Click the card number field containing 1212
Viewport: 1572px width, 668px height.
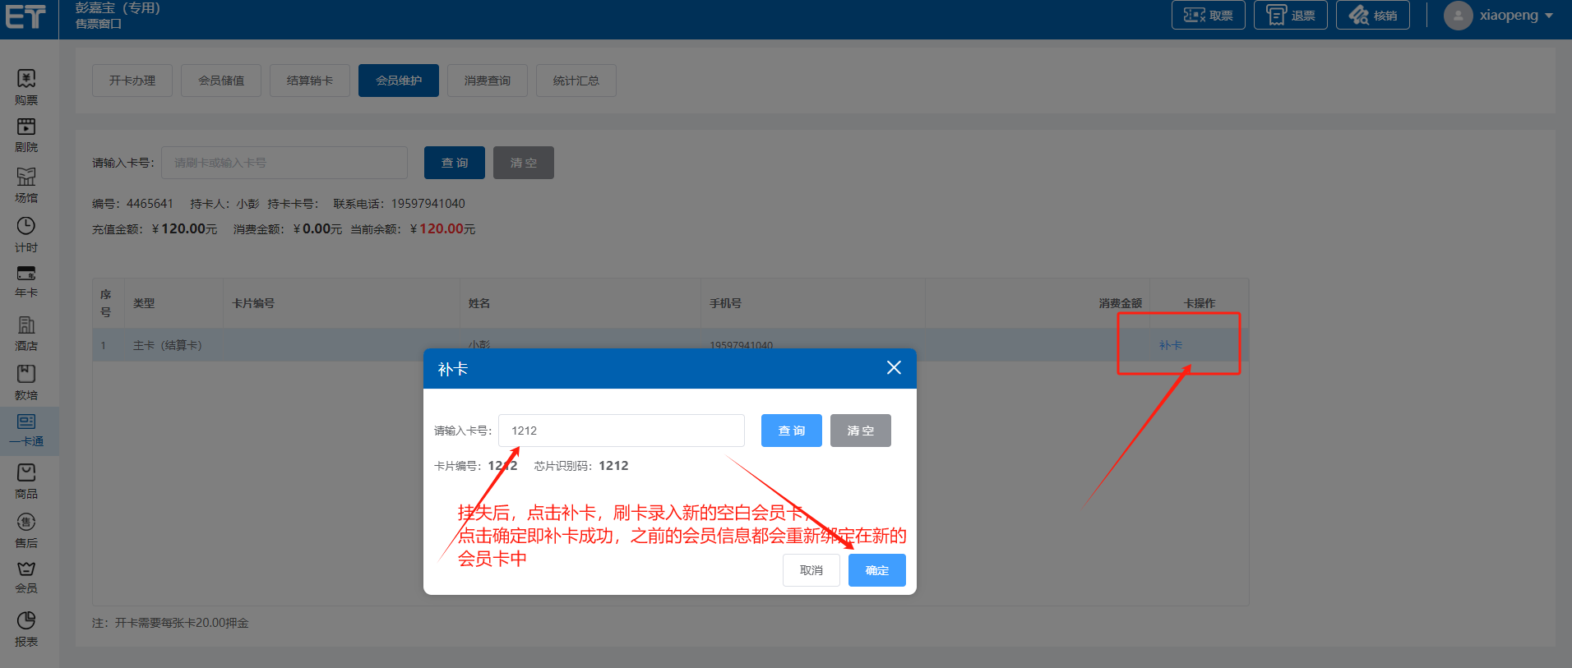pos(621,431)
